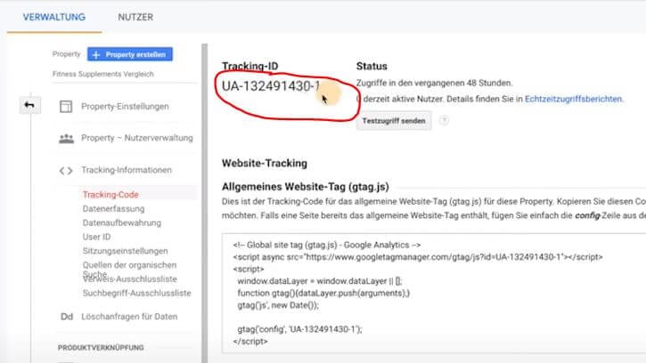Click the back arrow button in sidebar
Screen dimensions: 646x363
tap(29, 106)
